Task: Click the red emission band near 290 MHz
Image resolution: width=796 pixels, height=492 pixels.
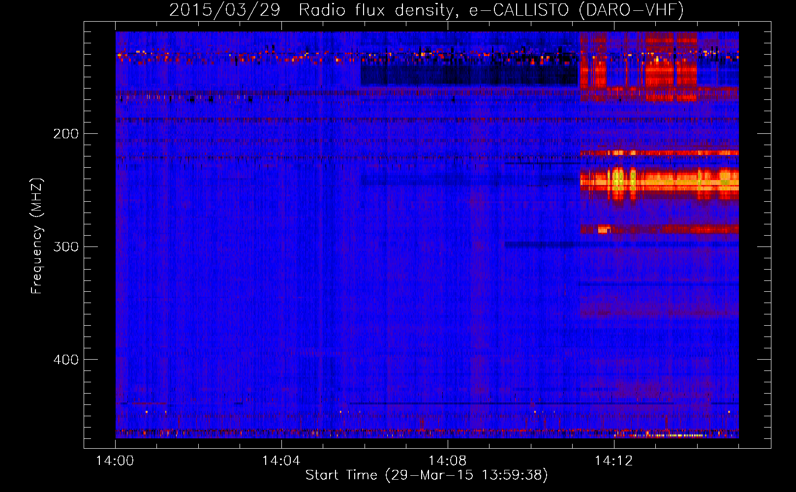Action: point(659,229)
